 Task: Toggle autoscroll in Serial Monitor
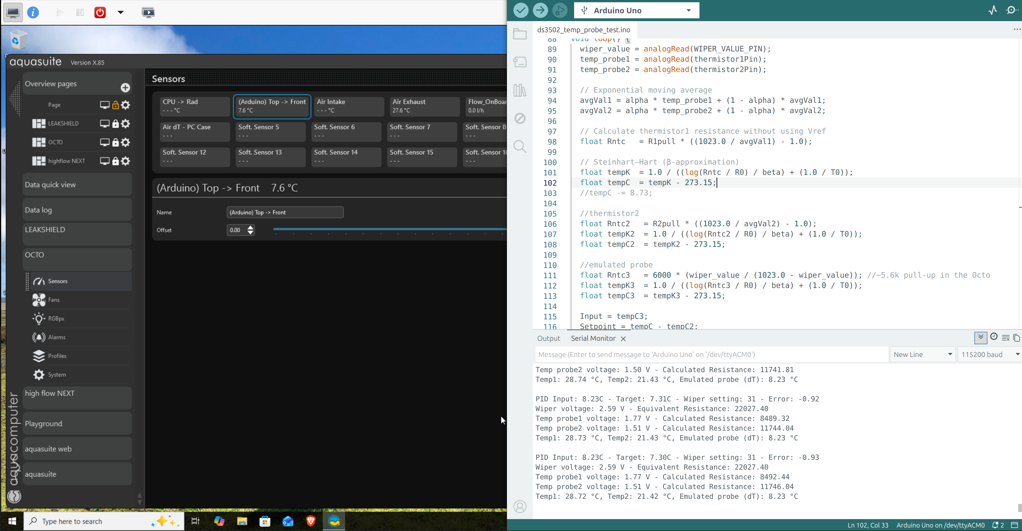981,338
